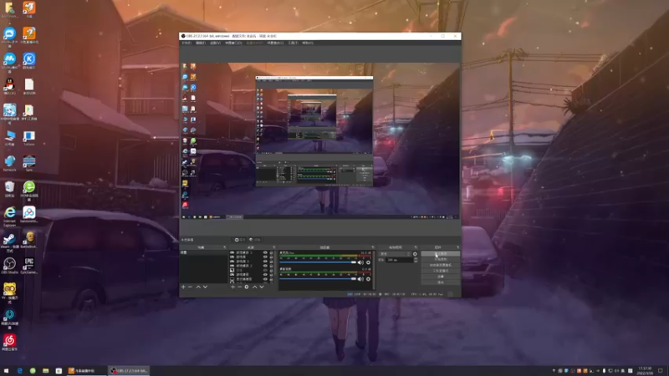Select the Epic Games desktop shortcut
The width and height of the screenshot is (669, 376).
click(29, 266)
